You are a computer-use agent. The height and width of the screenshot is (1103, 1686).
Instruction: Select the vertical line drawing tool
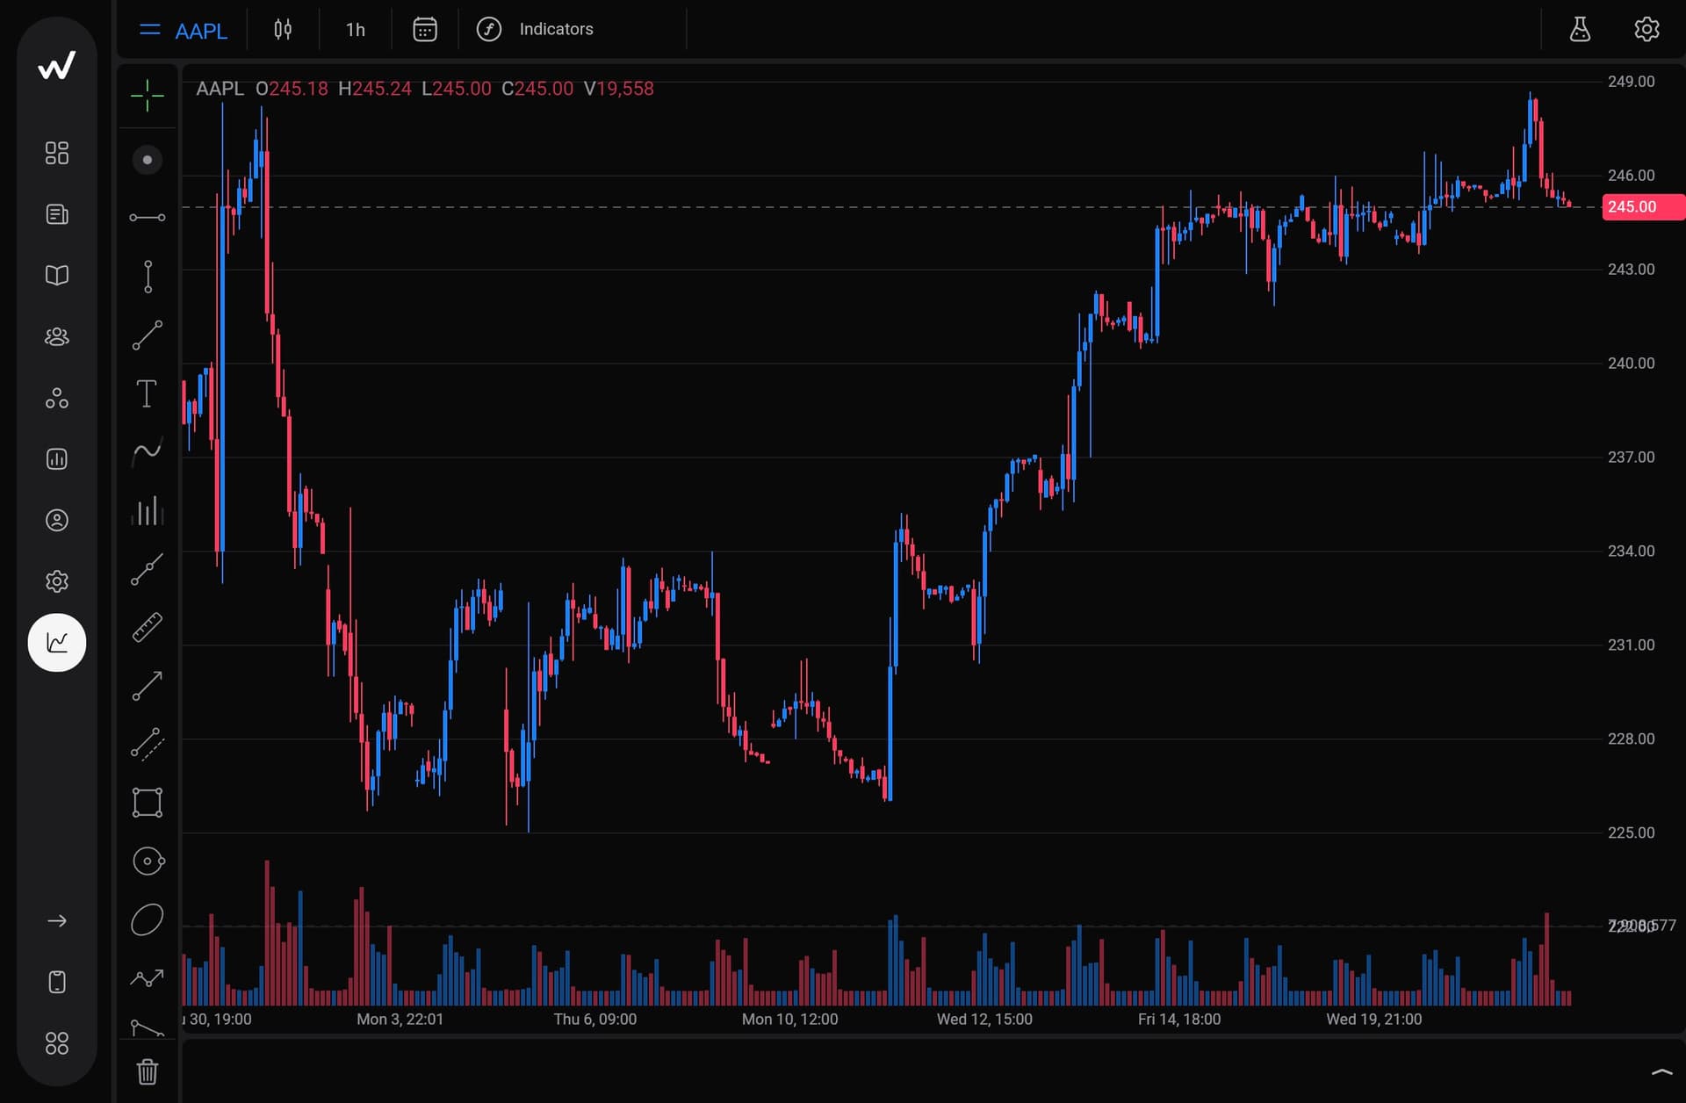click(x=148, y=277)
